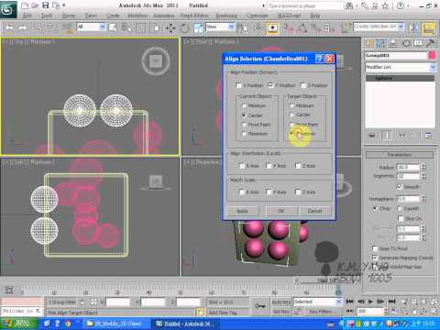The width and height of the screenshot is (440, 330).
Task: Click the Undo arrow in the main toolbar
Action: click(x=9, y=28)
